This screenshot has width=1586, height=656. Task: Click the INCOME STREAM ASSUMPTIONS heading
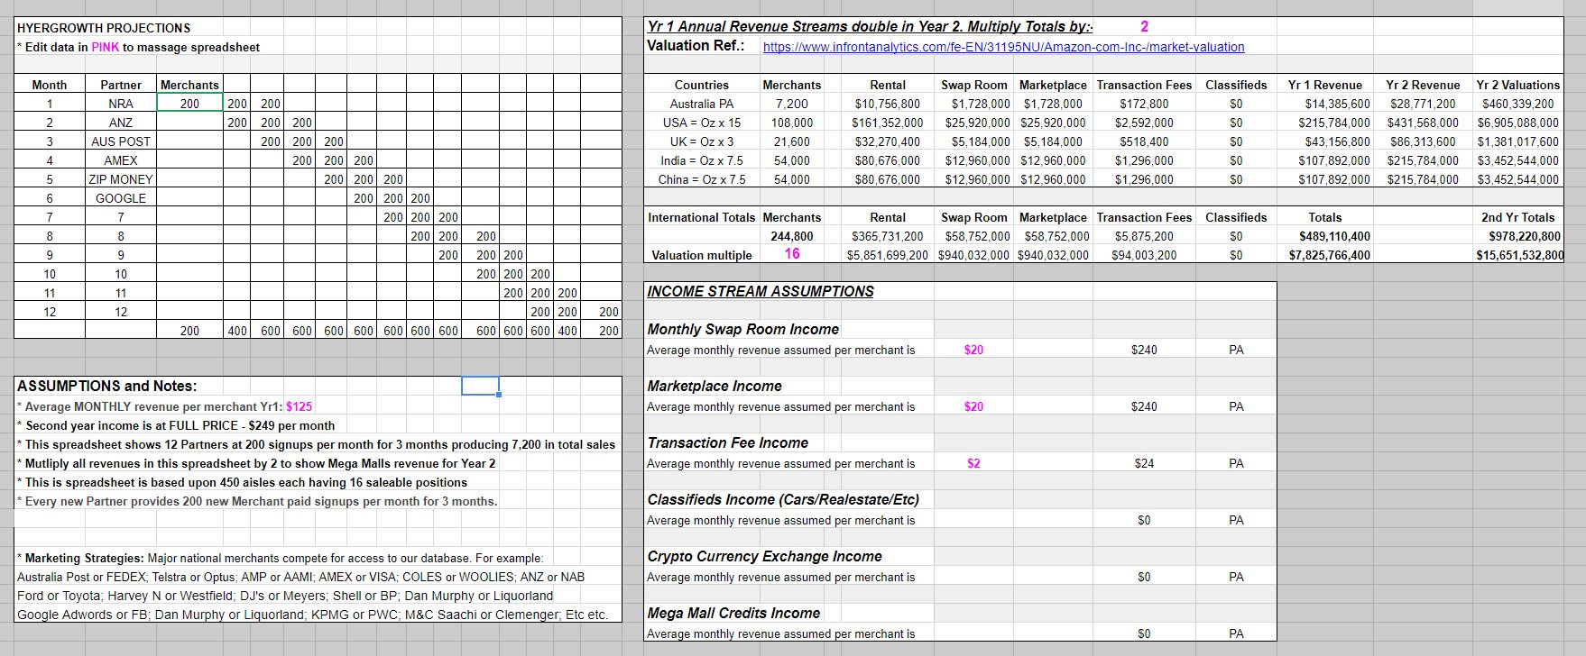pos(761,292)
